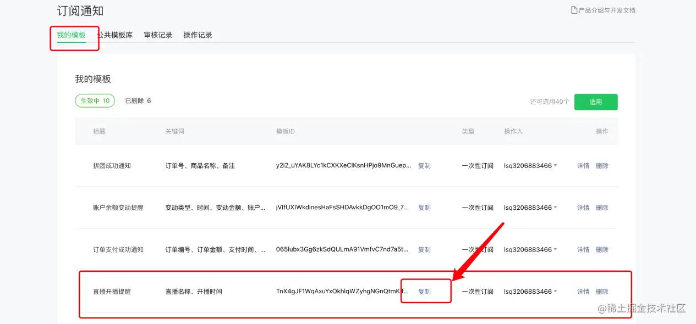Click keywords starting with 订单编号、订单金额
This screenshot has height=324, width=696.
point(215,249)
